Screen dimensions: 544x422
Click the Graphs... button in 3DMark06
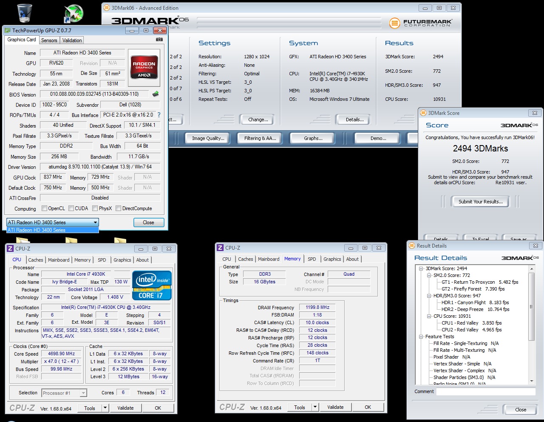pyautogui.click(x=313, y=138)
